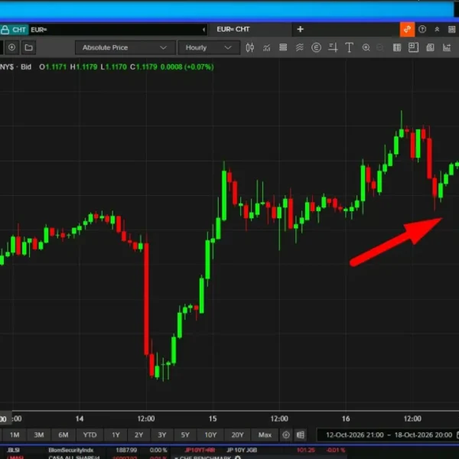459x459 pixels.
Task: Click the 15 date label on time axis
Action: (x=213, y=418)
